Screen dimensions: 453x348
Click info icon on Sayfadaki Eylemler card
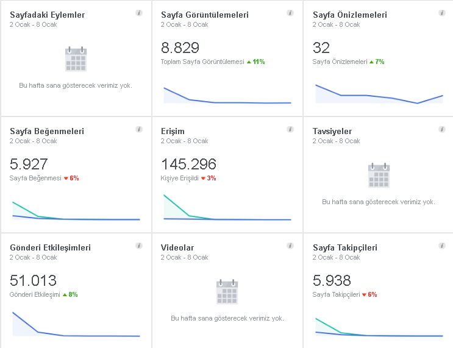pos(139,13)
